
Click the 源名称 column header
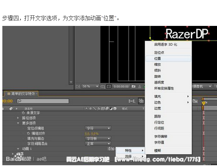[29, 109]
